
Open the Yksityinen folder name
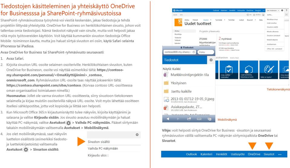(178, 83)
